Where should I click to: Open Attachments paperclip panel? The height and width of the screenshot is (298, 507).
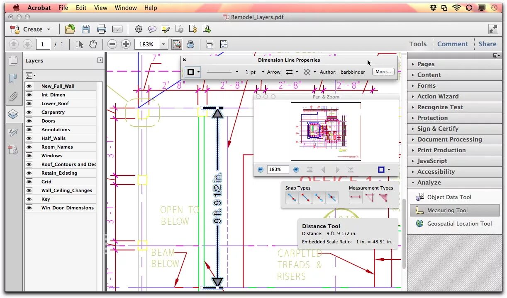click(x=13, y=96)
